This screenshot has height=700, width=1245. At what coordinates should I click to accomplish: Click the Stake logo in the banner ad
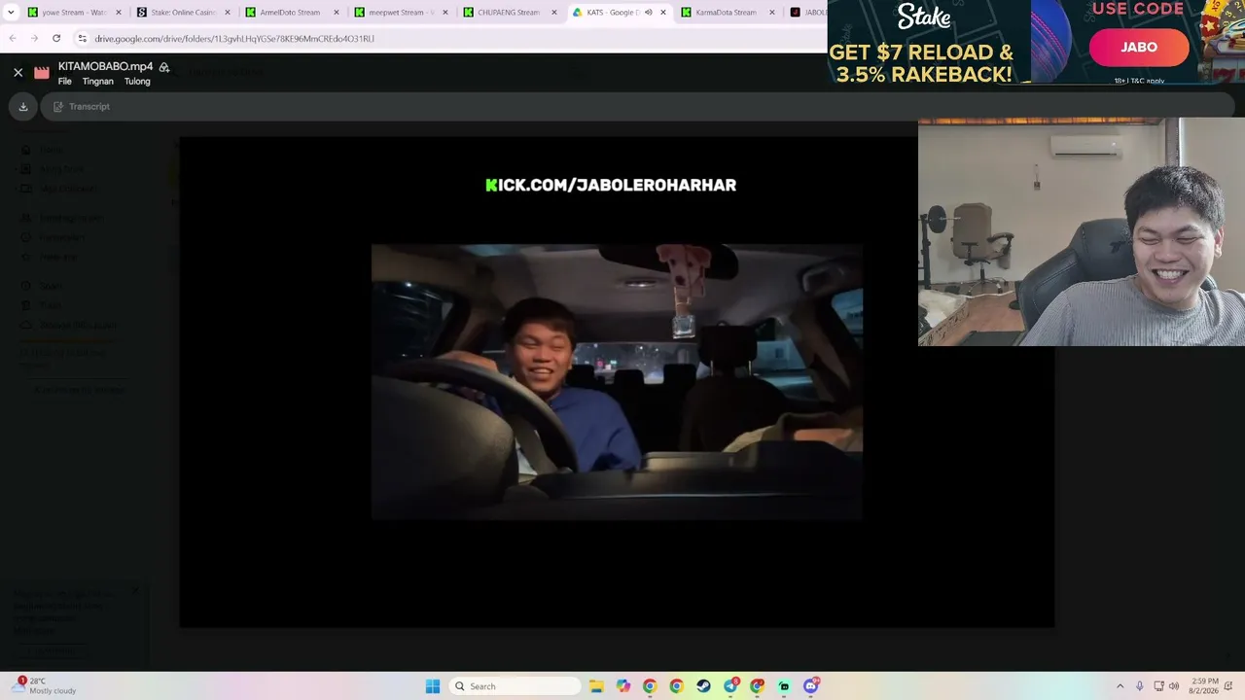pos(923,17)
